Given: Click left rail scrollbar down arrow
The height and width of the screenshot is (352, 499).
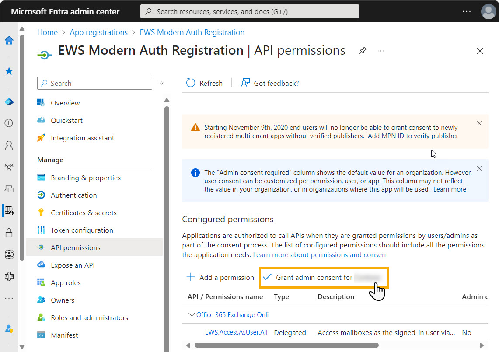Looking at the screenshot, I should pos(22,347).
